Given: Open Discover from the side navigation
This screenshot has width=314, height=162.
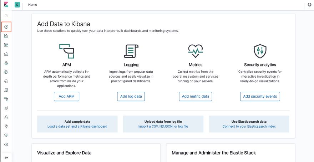Looking at the screenshot, I should 6,27.
